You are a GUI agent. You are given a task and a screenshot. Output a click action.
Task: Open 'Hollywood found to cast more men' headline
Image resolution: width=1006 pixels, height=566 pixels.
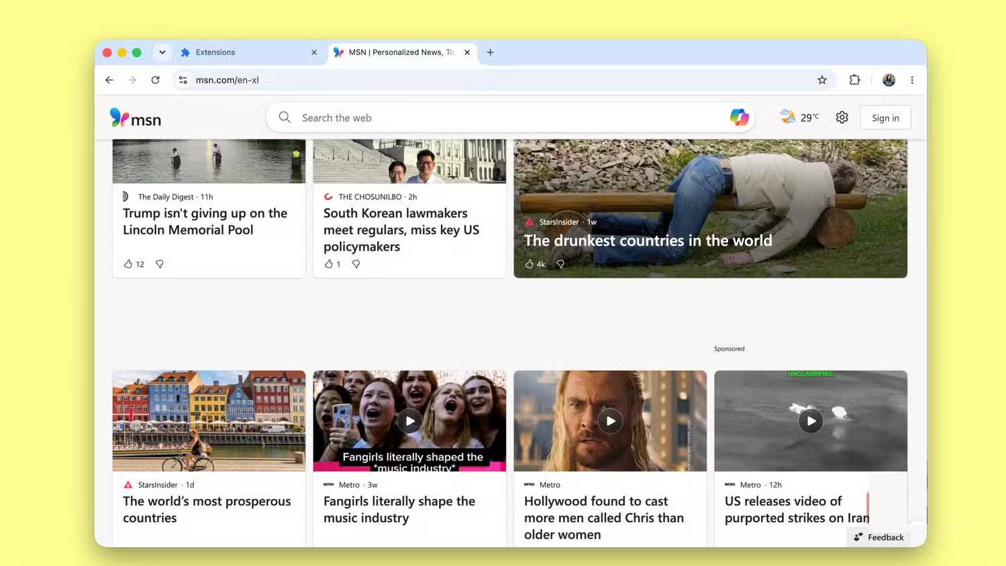(604, 518)
